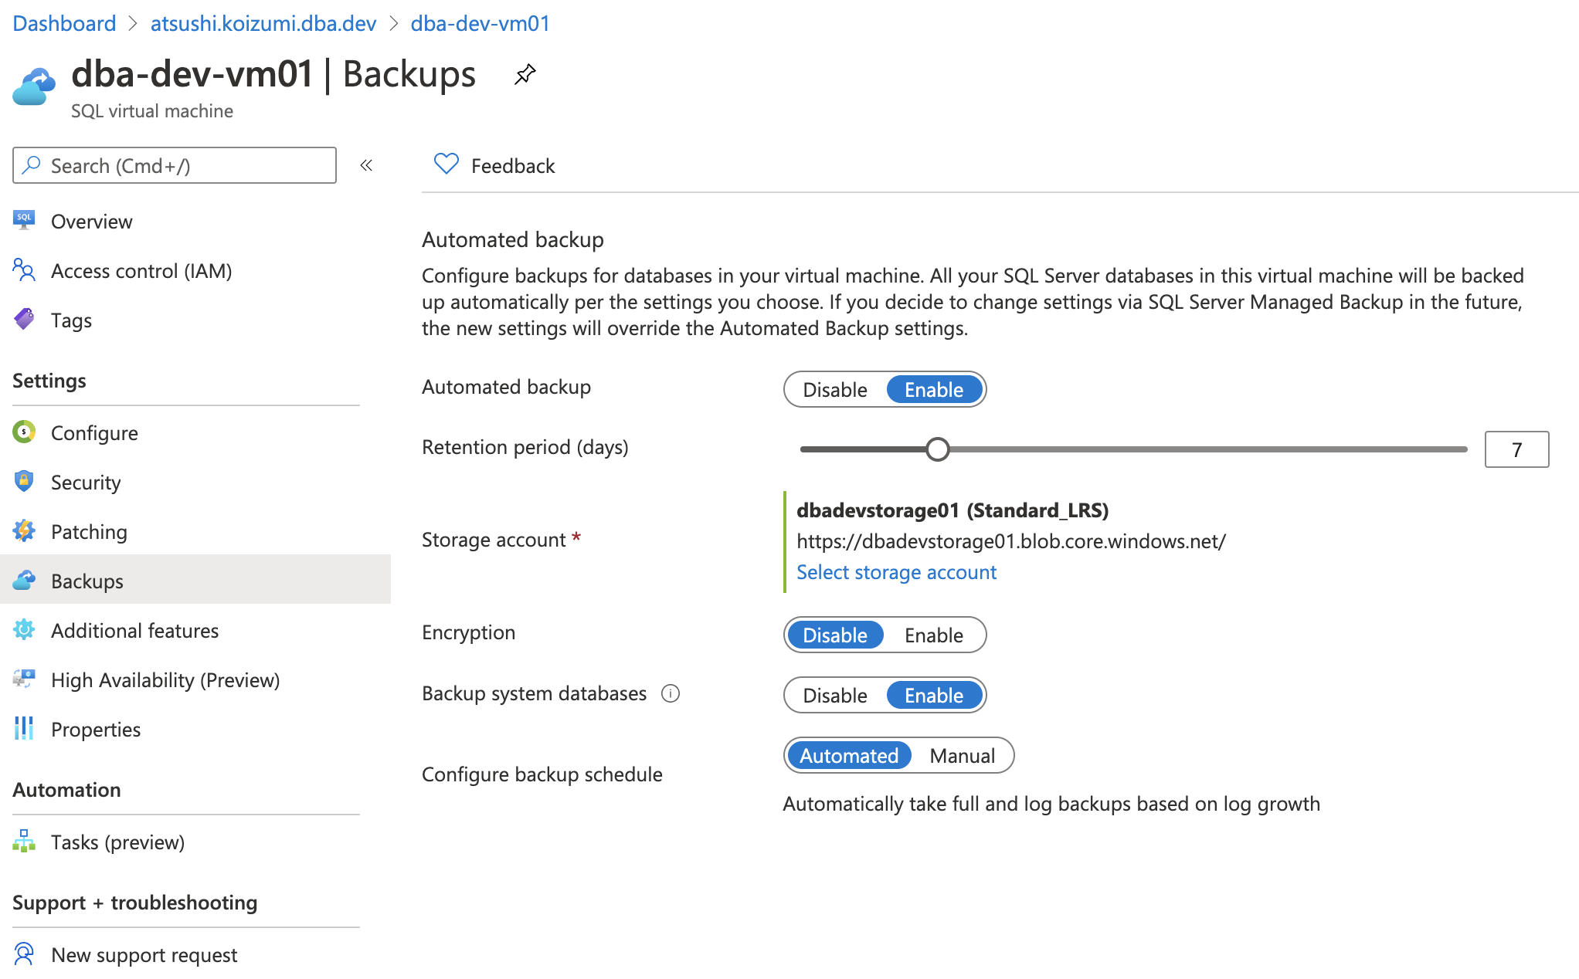Click the Feedback heart icon

point(446,164)
